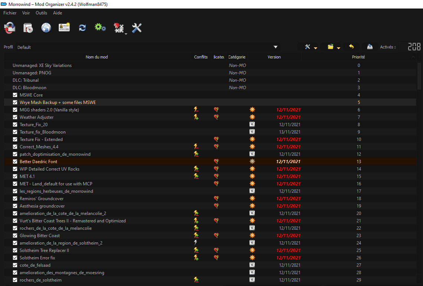Click the yellow restore backup arrow
Image resolution: width=423 pixels, height=286 pixels.
(x=351, y=47)
